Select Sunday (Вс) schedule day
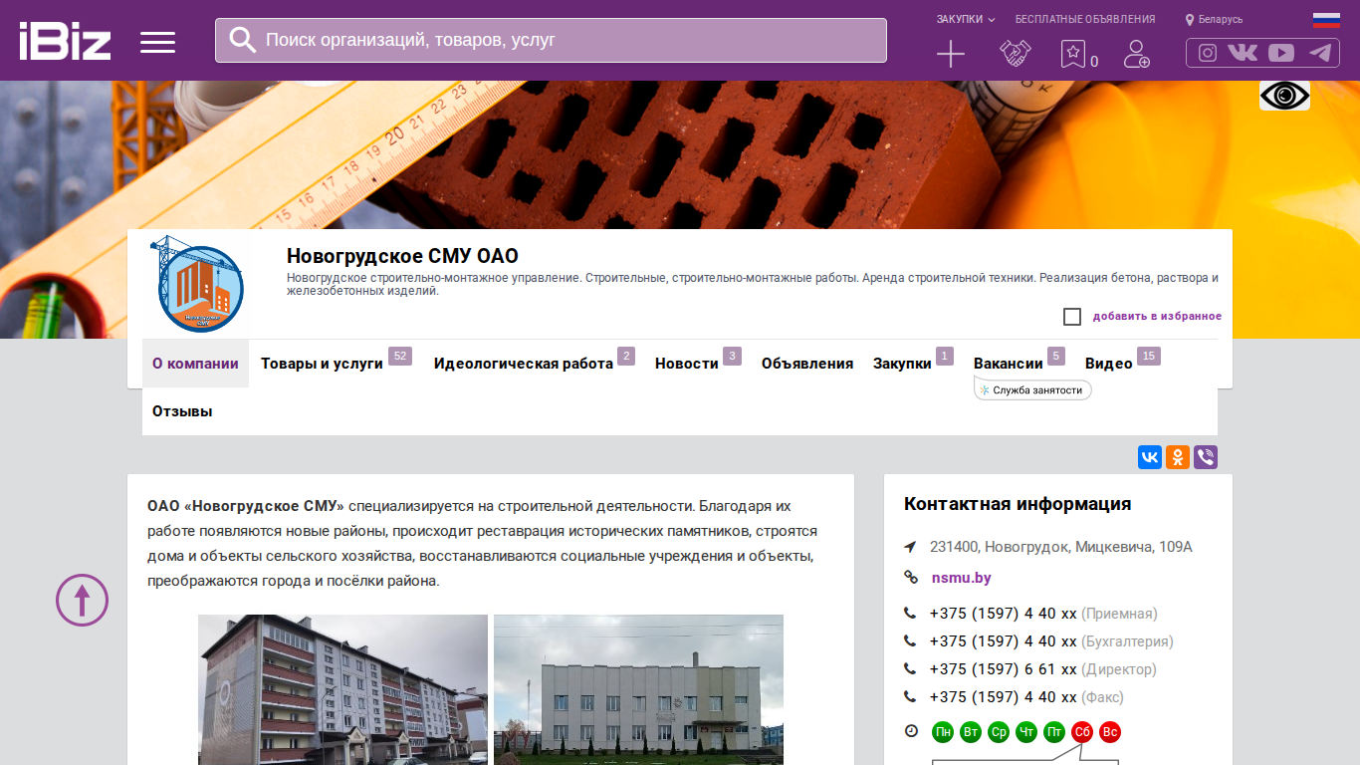1360x765 pixels. tap(1110, 733)
